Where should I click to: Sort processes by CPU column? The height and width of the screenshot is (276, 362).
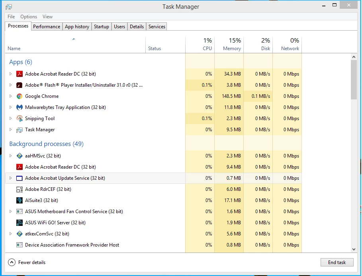coord(200,45)
